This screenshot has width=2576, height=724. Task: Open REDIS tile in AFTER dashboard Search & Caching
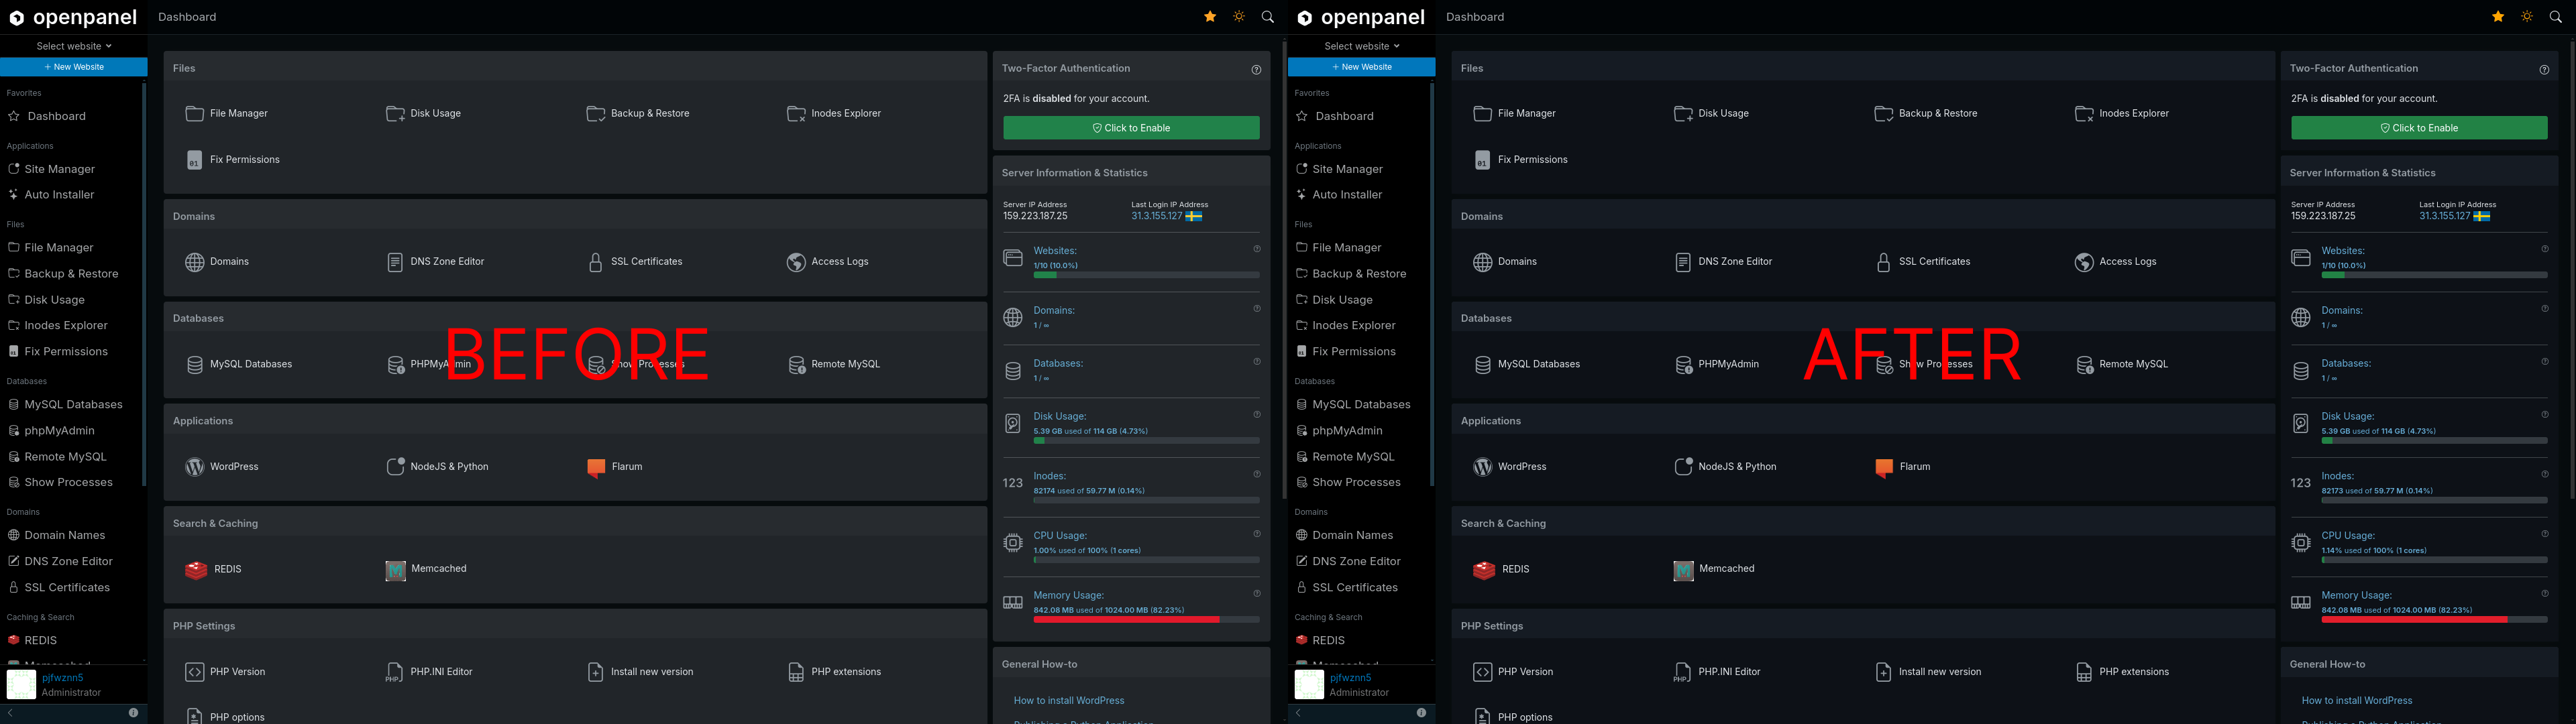(x=1500, y=569)
